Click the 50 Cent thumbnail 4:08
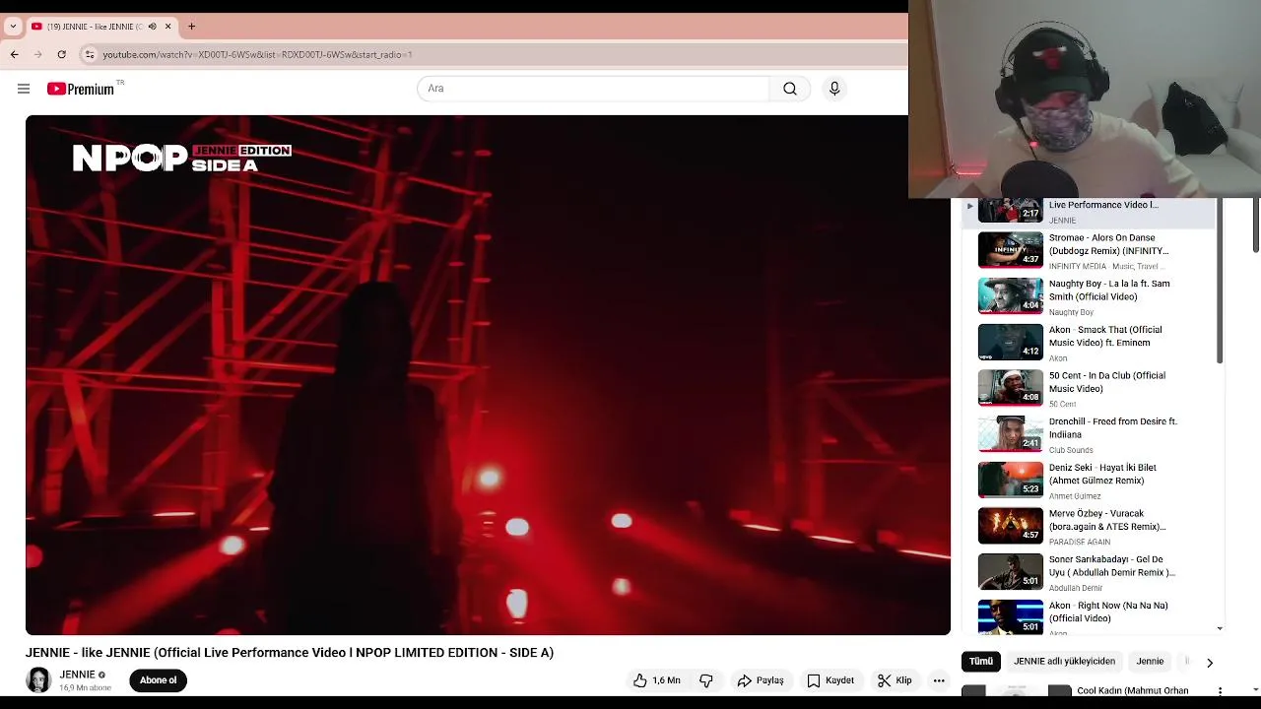This screenshot has width=1261, height=709. point(1010,388)
